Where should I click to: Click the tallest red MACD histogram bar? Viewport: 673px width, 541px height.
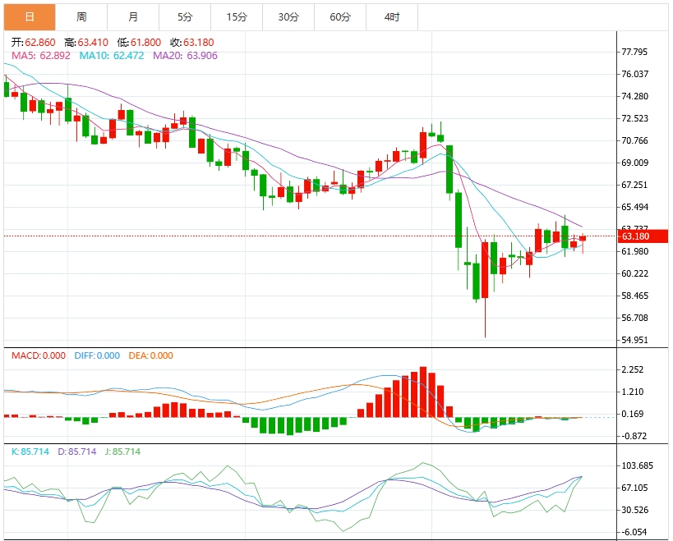(424, 392)
